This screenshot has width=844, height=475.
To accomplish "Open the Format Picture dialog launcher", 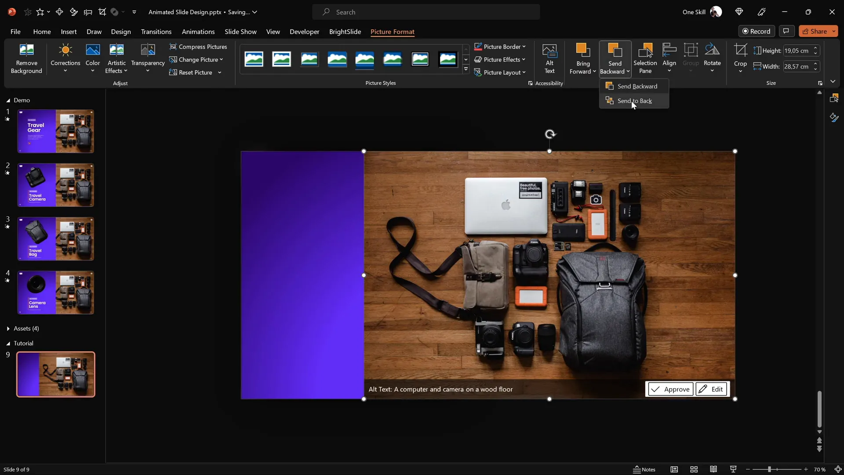I will click(x=530, y=83).
